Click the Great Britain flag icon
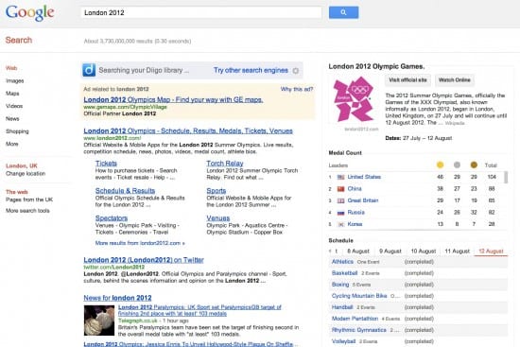This screenshot has height=347, width=520. (x=341, y=200)
